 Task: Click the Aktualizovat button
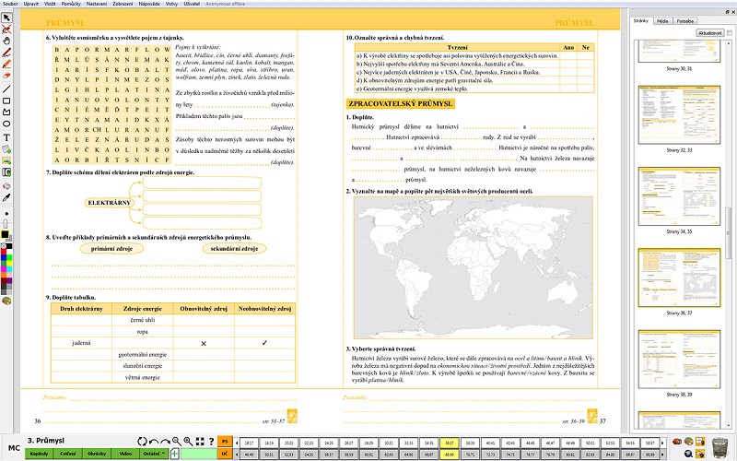pyautogui.click(x=709, y=33)
